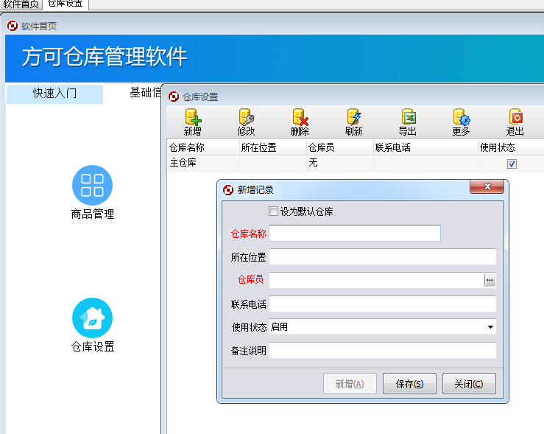Focus the 所在位置 input field
This screenshot has width=544, height=434.
coord(382,257)
